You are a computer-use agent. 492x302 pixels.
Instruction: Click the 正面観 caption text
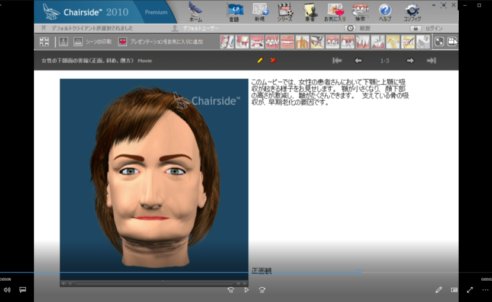[x=261, y=271]
